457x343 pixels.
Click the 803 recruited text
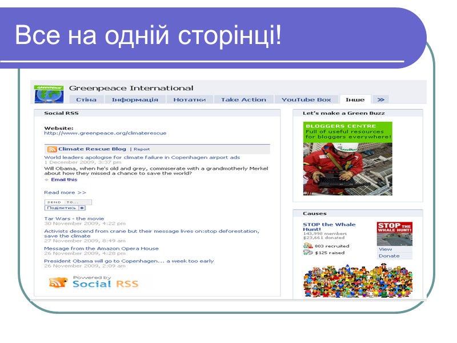332,246
